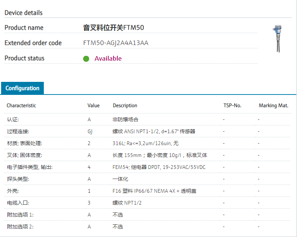Click the green Available status indicator

(x=86, y=59)
